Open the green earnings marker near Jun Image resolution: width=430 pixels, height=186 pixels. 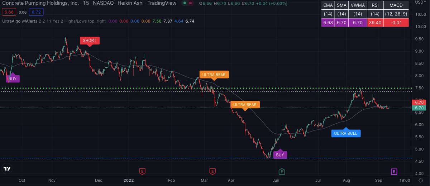tap(282, 171)
